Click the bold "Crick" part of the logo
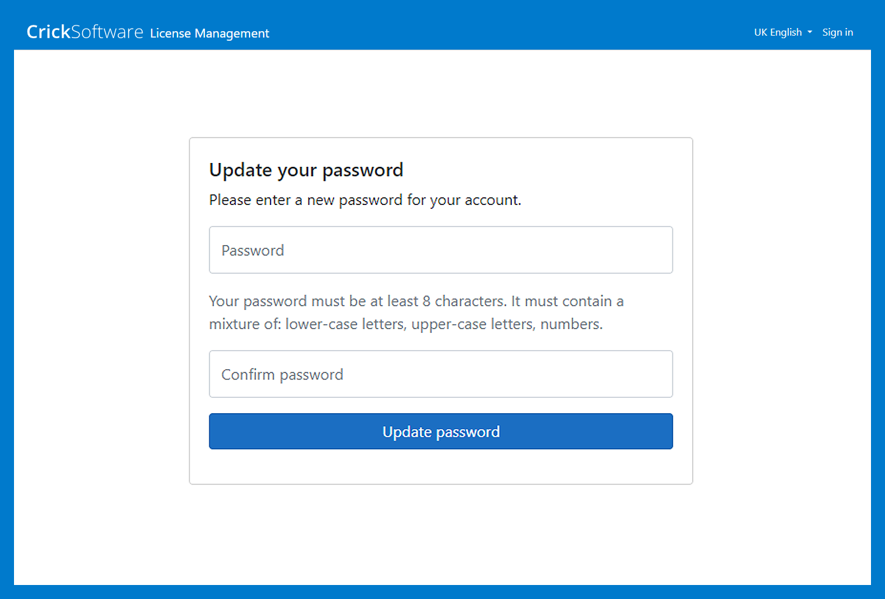This screenshot has width=885, height=599. click(x=48, y=32)
